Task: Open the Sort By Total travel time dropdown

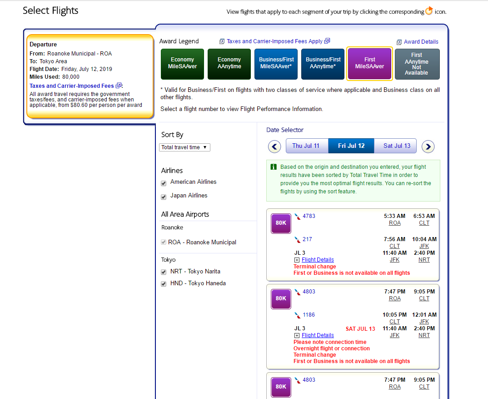Action: coord(184,147)
